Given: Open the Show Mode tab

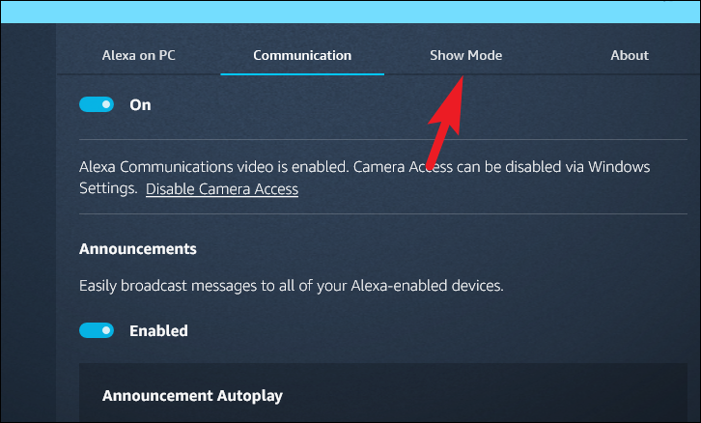Looking at the screenshot, I should (x=465, y=55).
